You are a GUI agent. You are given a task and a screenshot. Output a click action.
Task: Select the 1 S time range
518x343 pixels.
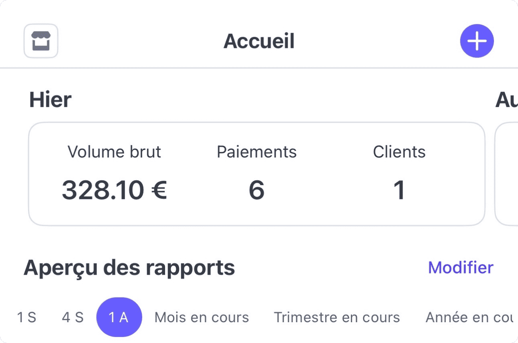[26, 317]
